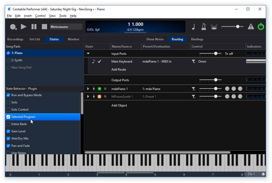This screenshot has height=183, width=272.
Task: Solo the mdaPiano 1 plugin
Action: click(x=105, y=89)
